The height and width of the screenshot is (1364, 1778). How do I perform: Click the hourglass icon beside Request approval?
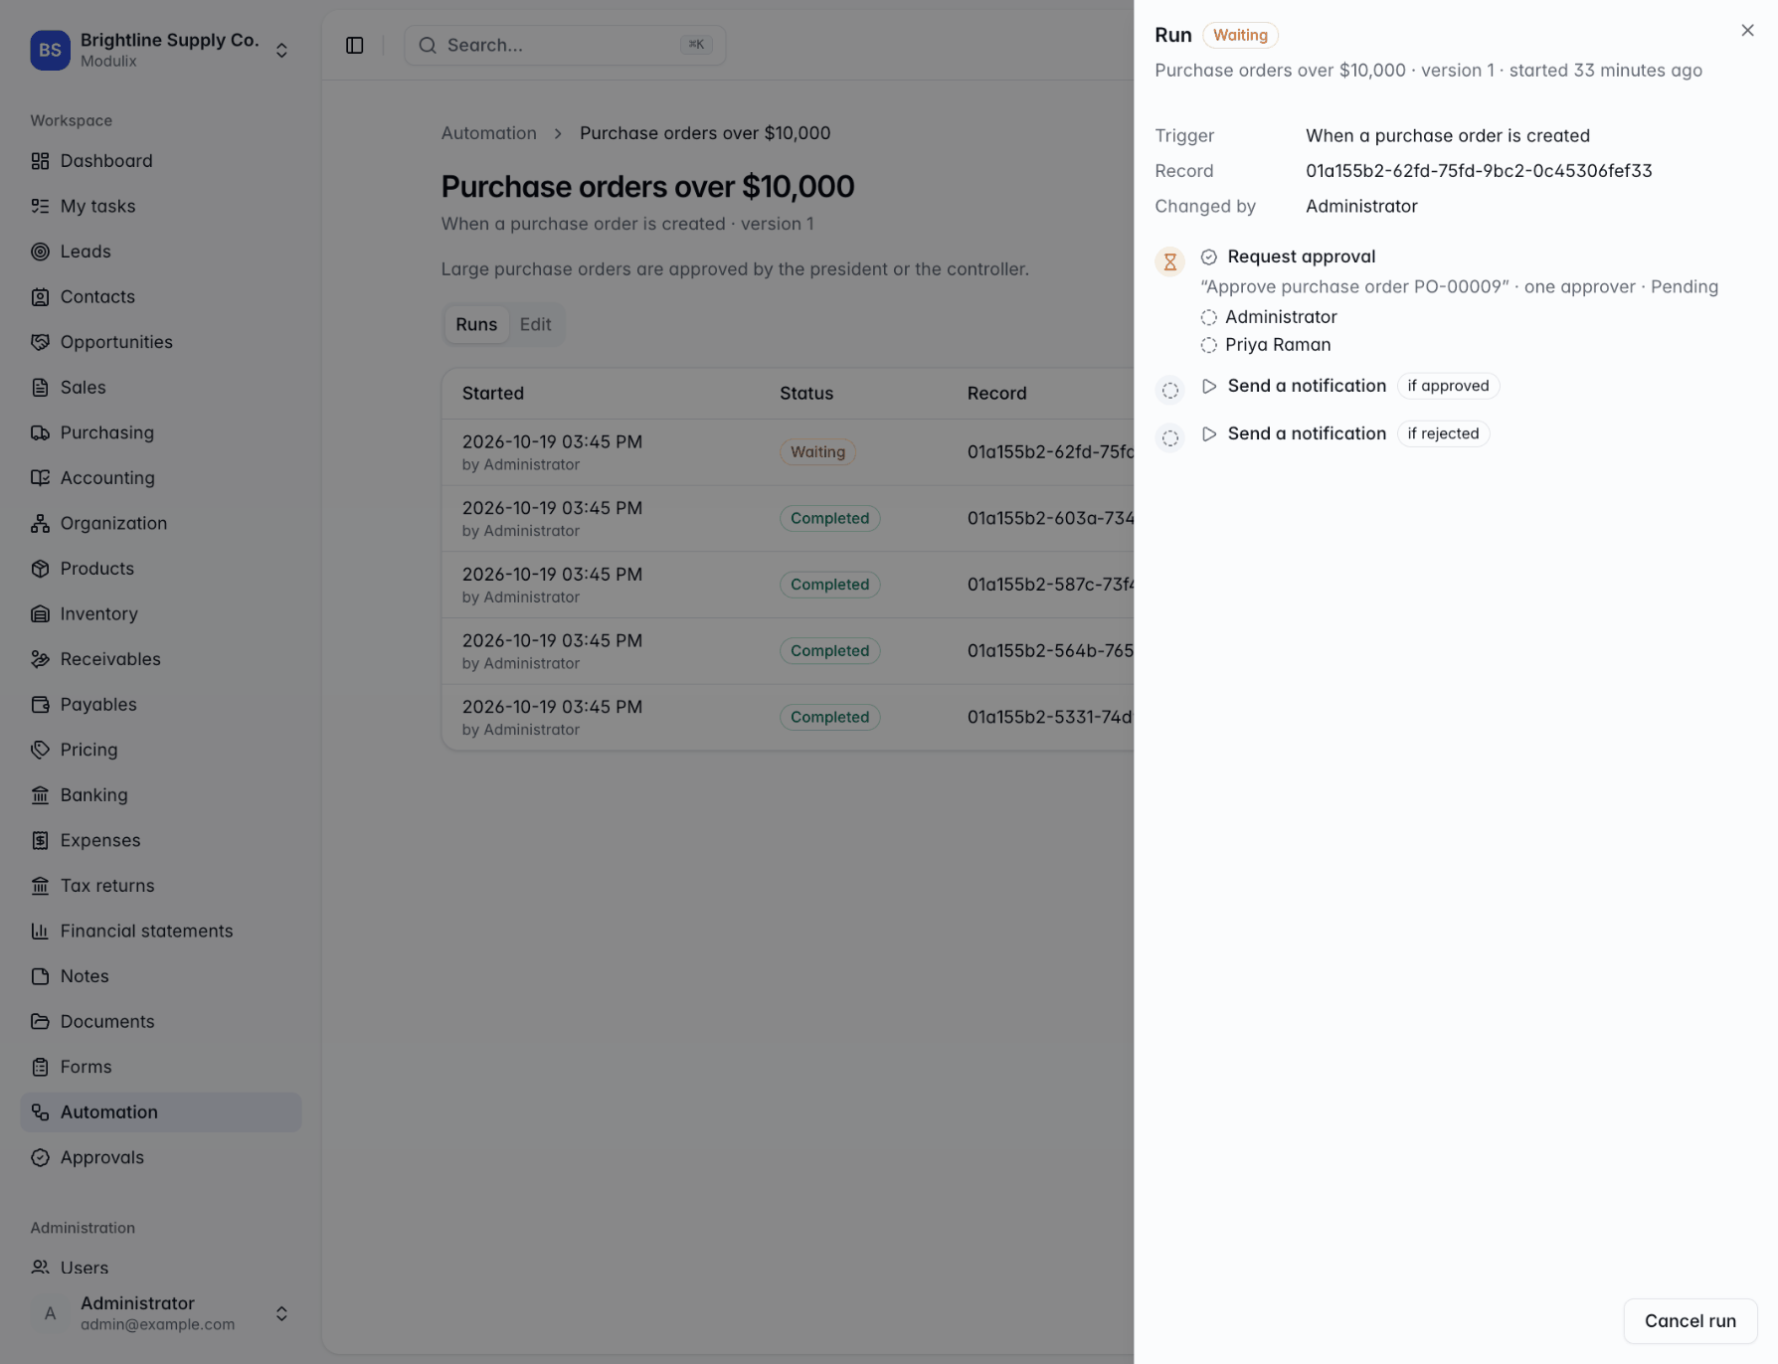pos(1170,262)
